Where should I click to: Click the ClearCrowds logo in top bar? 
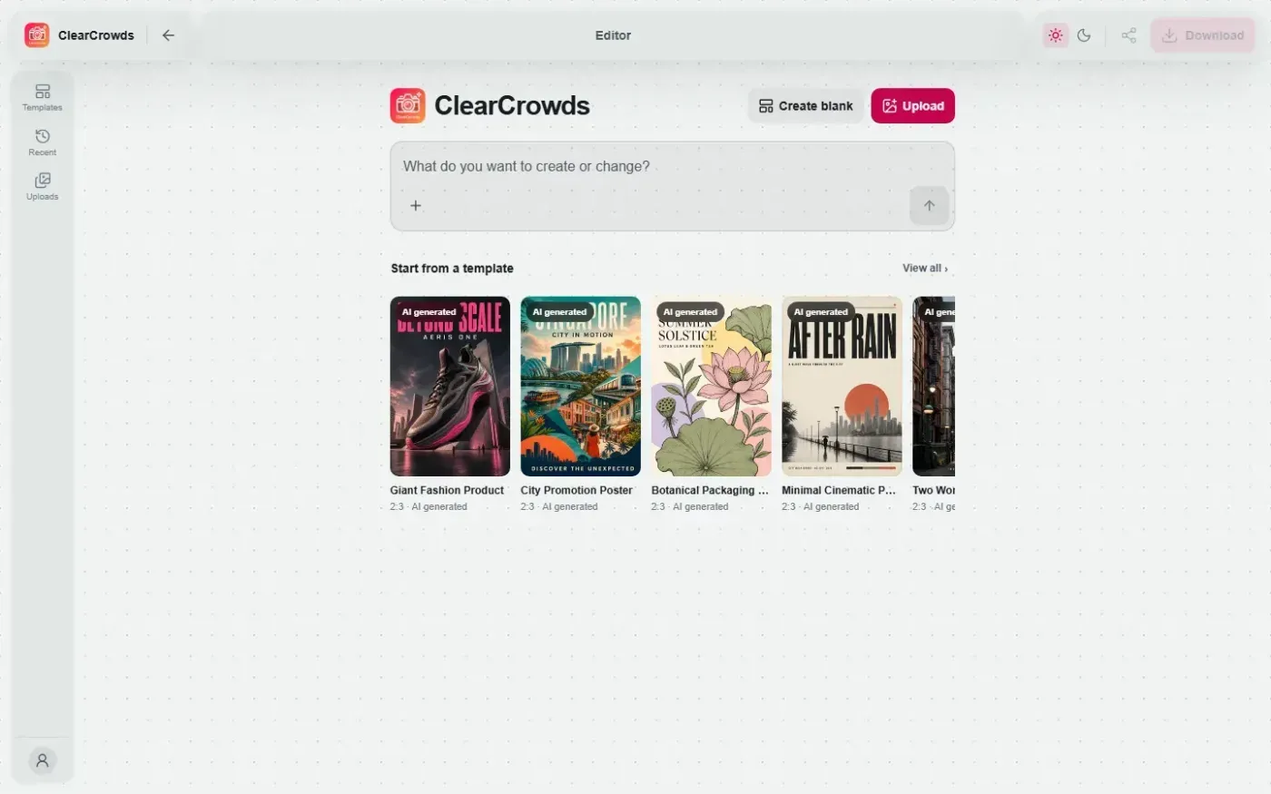[x=37, y=35]
